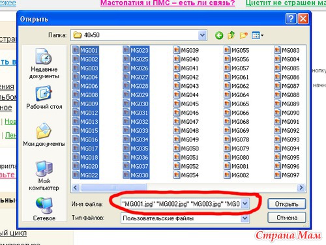Open Сетевое окружение in places bar
The width and height of the screenshot is (326, 245).
(x=44, y=209)
